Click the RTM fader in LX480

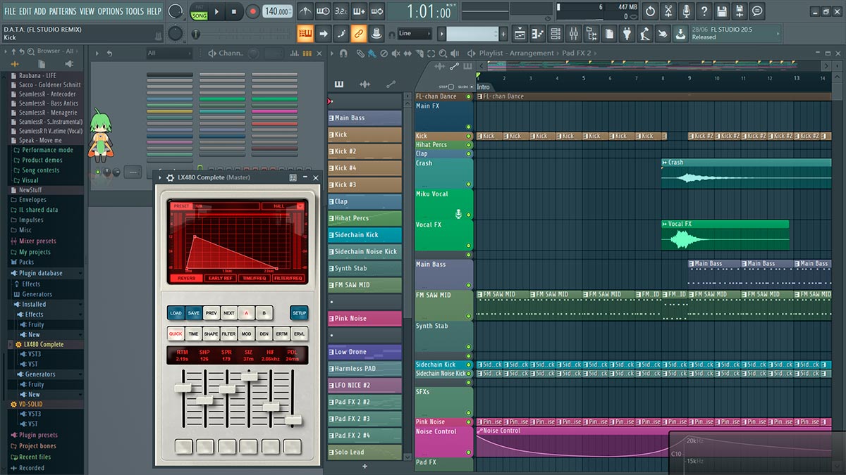click(x=183, y=388)
